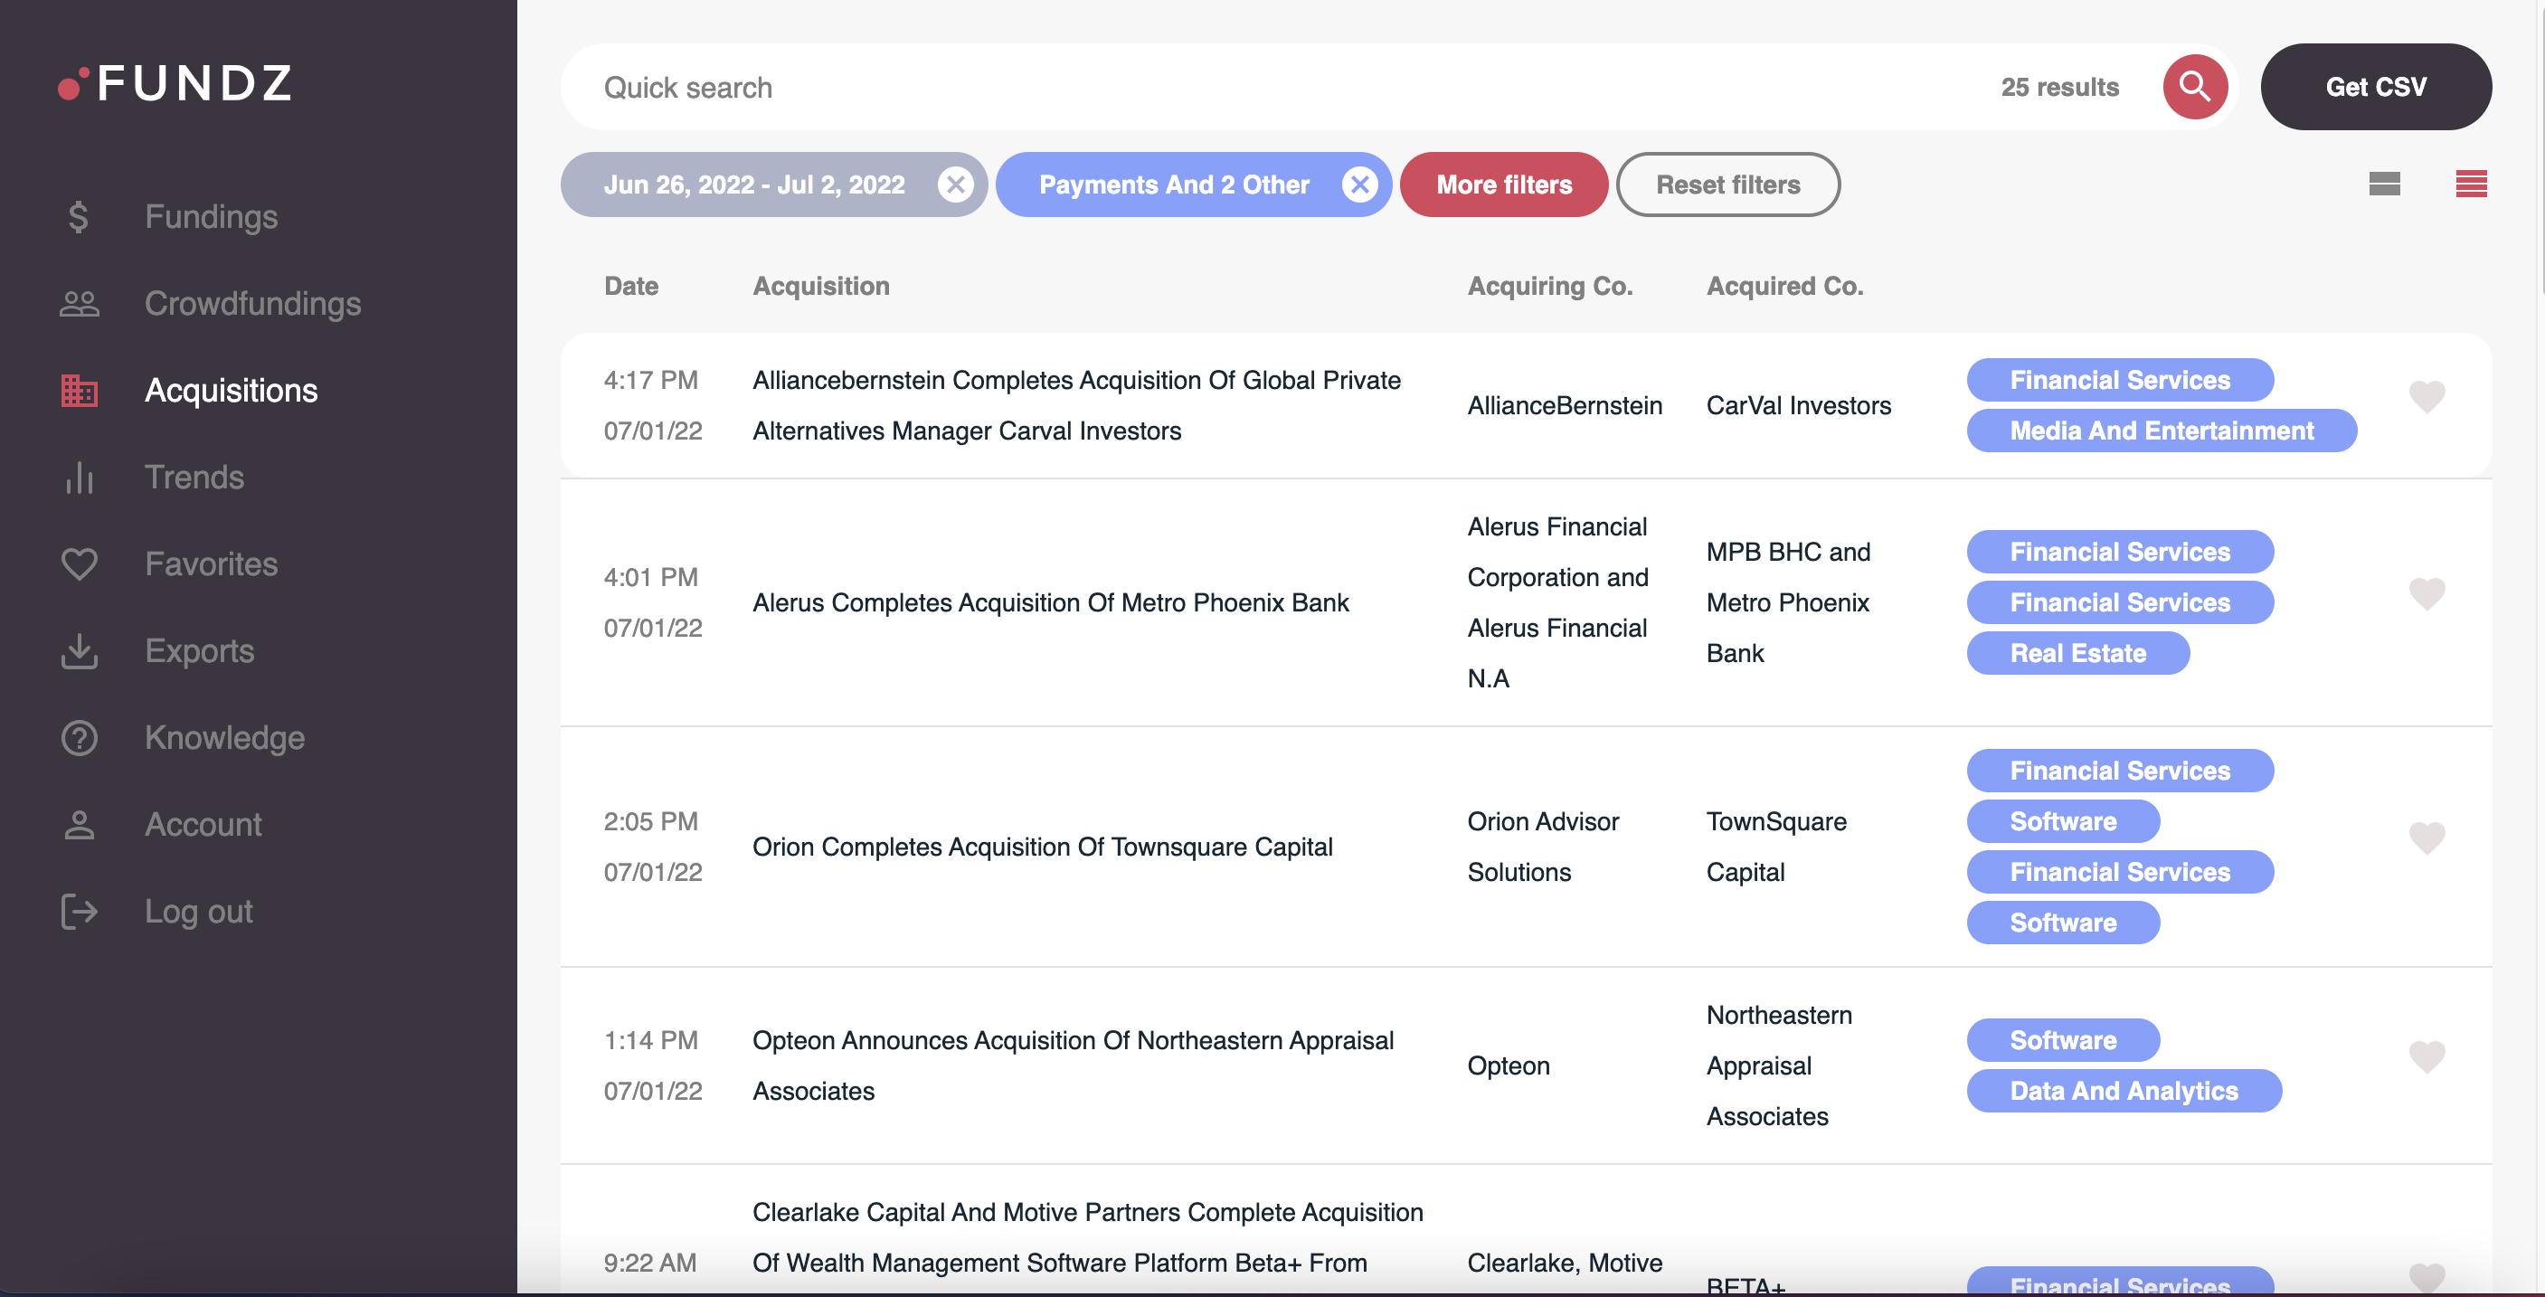2545x1297 pixels.
Task: Select Log out in the sidebar
Action: (x=199, y=911)
